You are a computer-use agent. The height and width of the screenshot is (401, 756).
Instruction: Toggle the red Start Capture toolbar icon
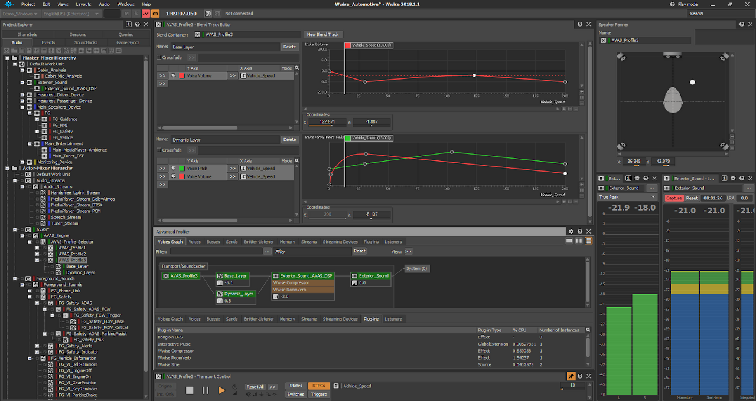tap(146, 13)
